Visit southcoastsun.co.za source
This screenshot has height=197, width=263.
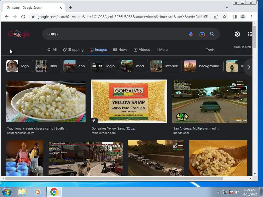click(21, 133)
